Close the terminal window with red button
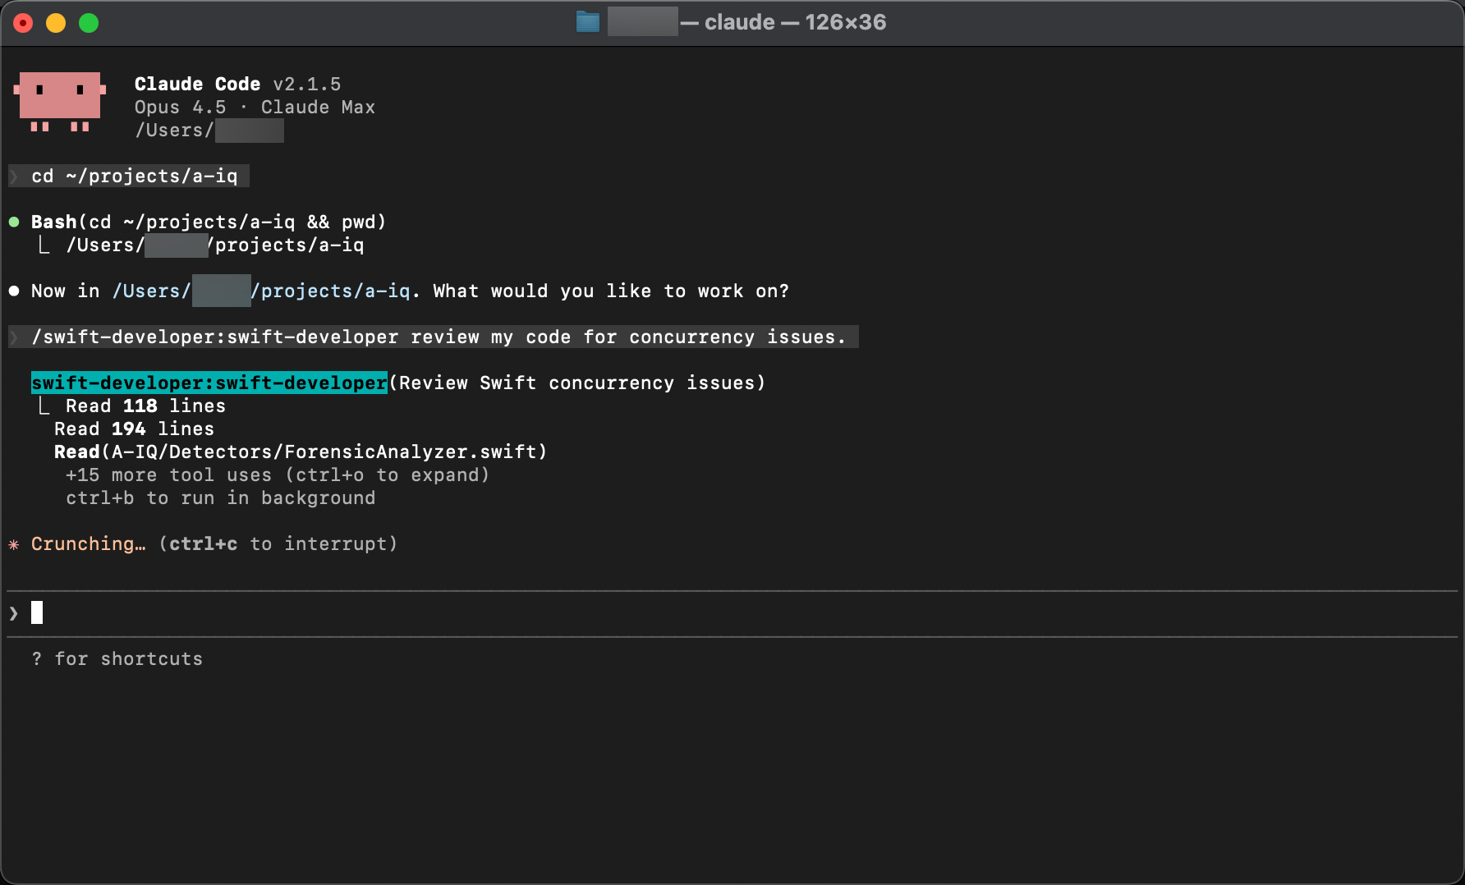Image resolution: width=1465 pixels, height=885 pixels. [x=23, y=23]
